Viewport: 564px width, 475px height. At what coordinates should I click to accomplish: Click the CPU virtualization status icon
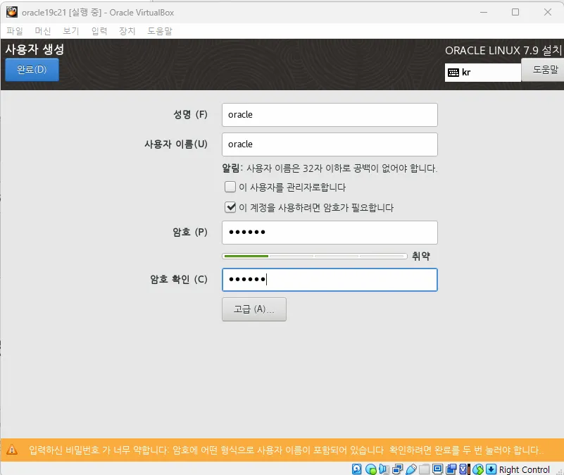click(x=464, y=469)
